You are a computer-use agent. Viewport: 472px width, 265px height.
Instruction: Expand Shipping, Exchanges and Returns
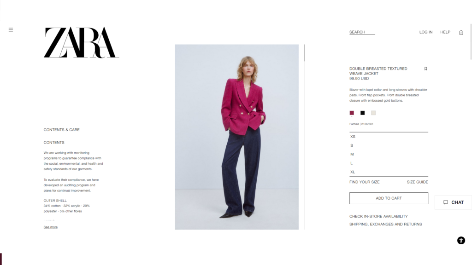pyautogui.click(x=386, y=224)
